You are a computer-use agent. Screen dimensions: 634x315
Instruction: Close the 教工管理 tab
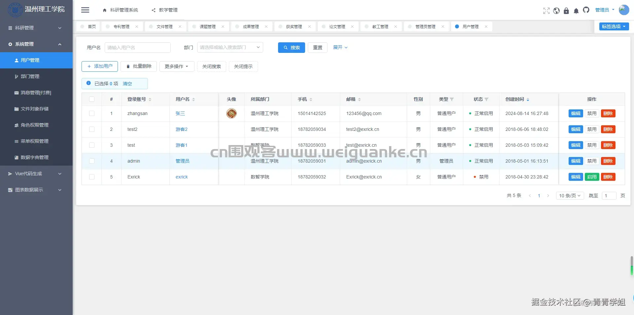click(396, 26)
